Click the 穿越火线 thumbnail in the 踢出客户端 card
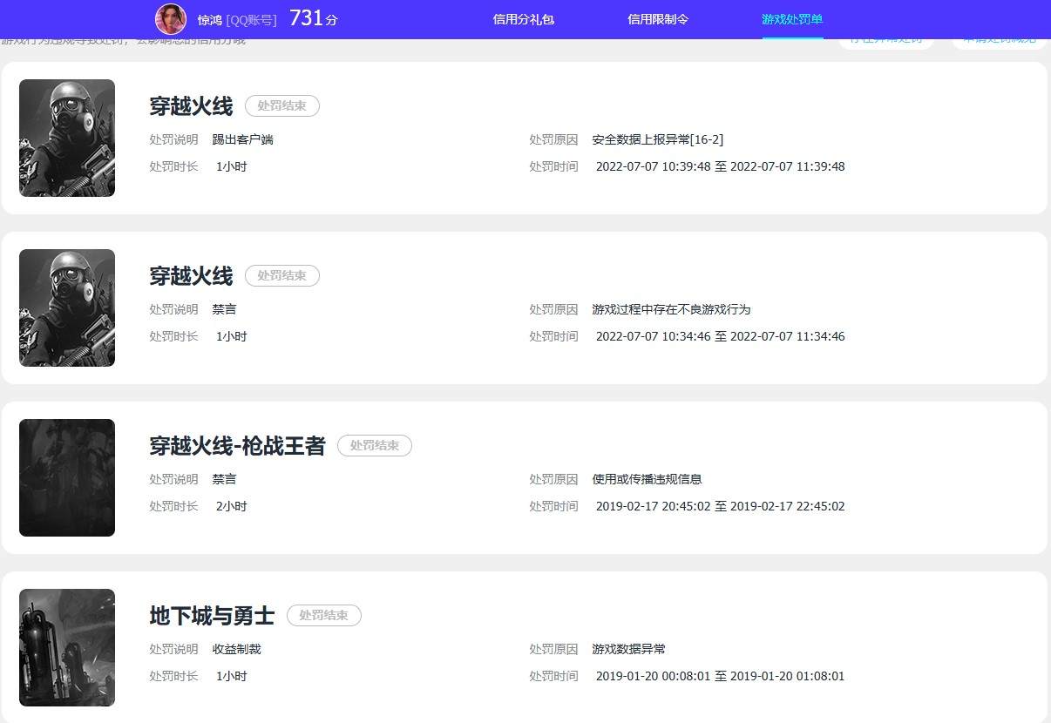Screen dimensions: 1051x723 coord(67,138)
